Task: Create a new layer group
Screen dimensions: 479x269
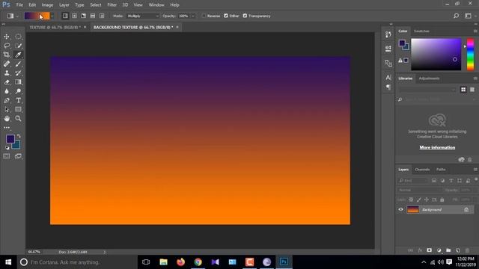Action: pos(448,250)
